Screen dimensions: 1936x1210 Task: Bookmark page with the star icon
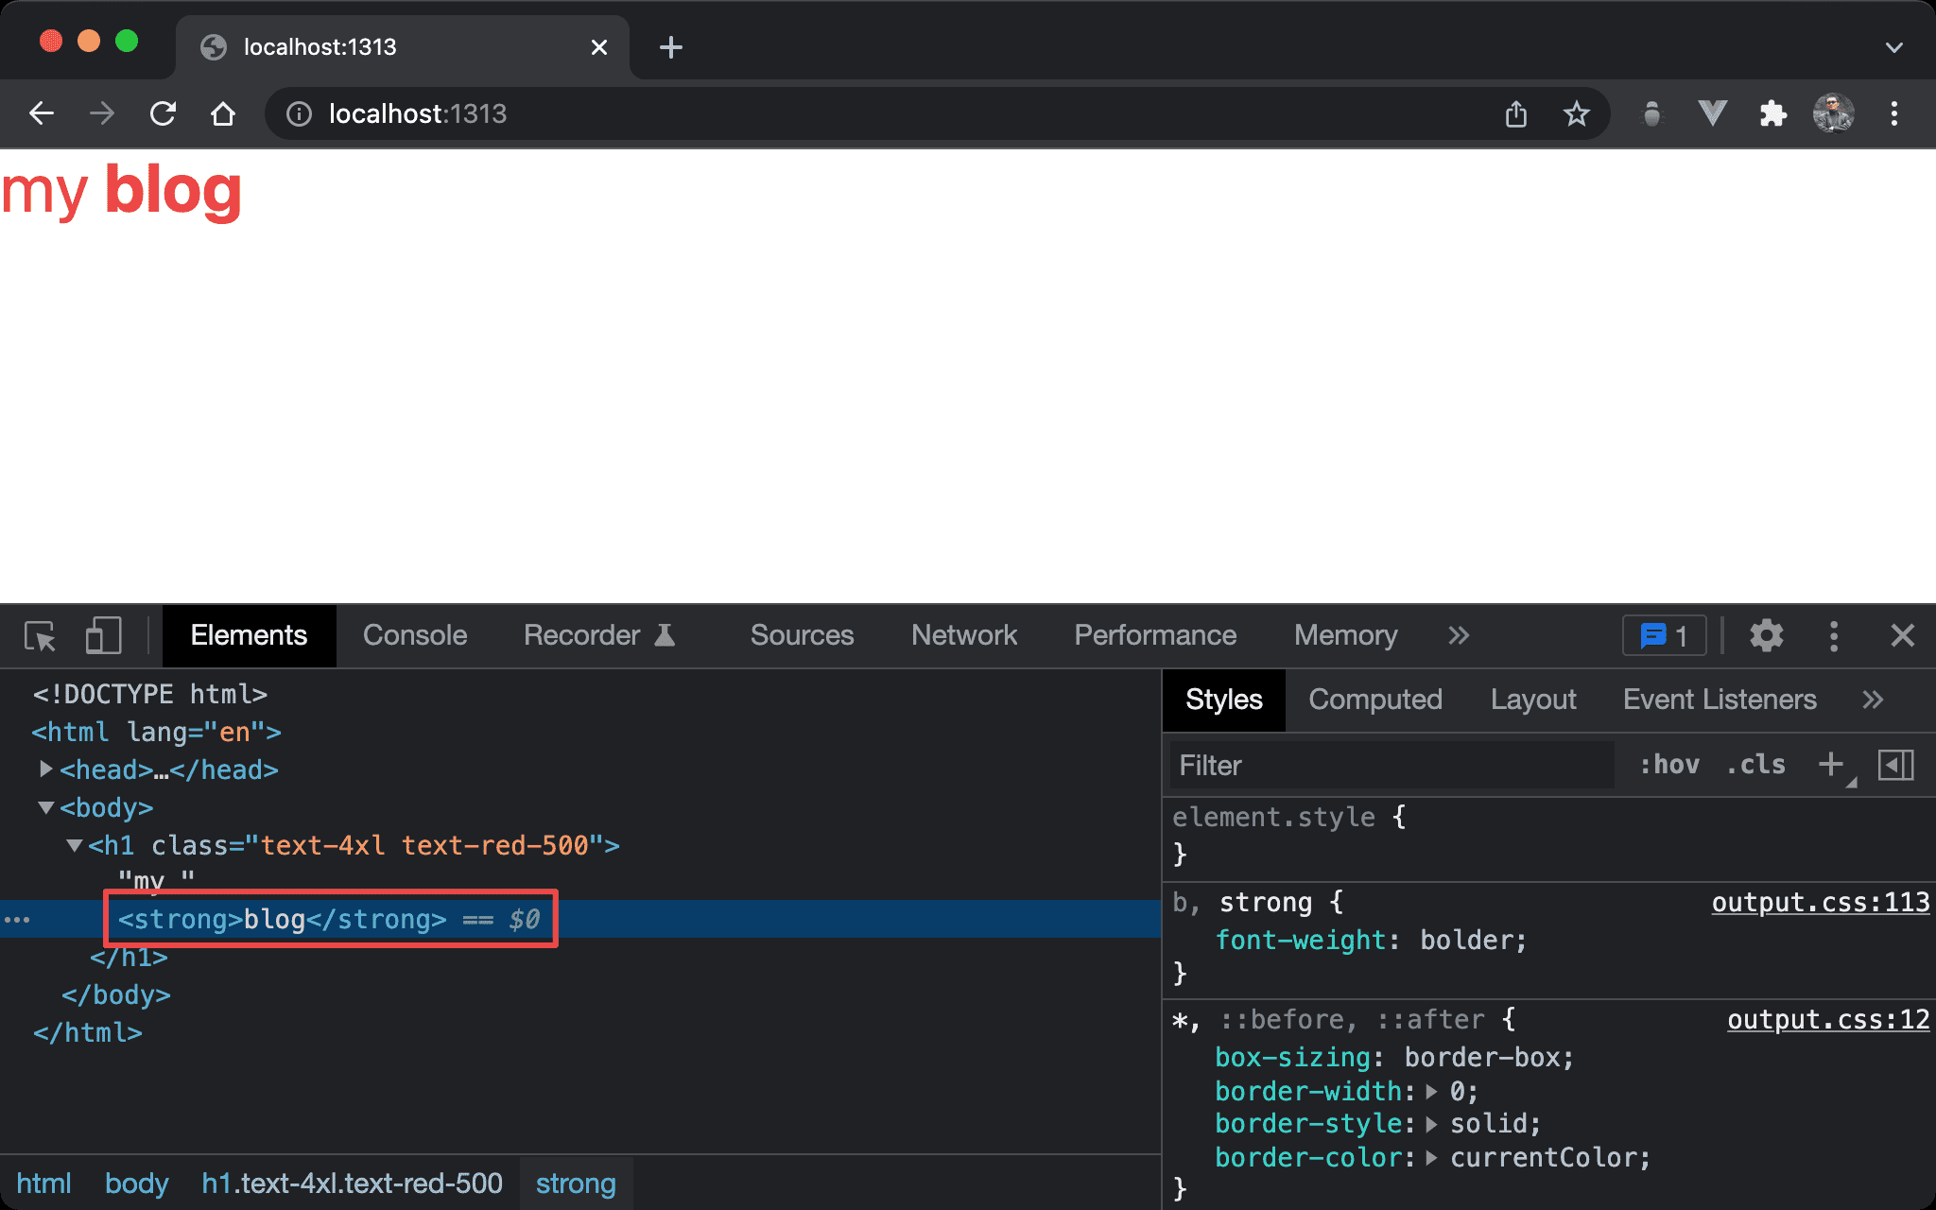(1576, 114)
